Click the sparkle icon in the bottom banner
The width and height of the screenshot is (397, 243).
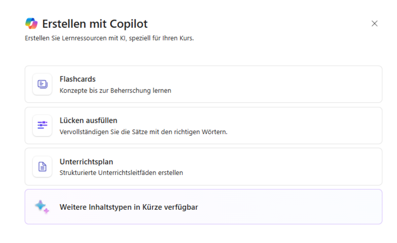(x=42, y=207)
